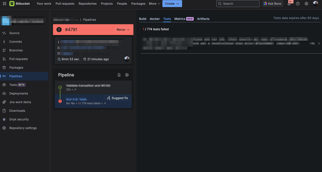
Task: Click the Downloads file icon
Action: tap(4, 111)
